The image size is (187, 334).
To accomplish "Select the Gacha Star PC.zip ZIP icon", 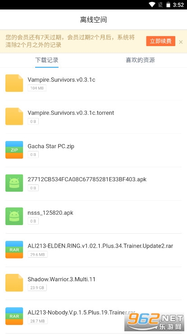I will click(x=14, y=150).
